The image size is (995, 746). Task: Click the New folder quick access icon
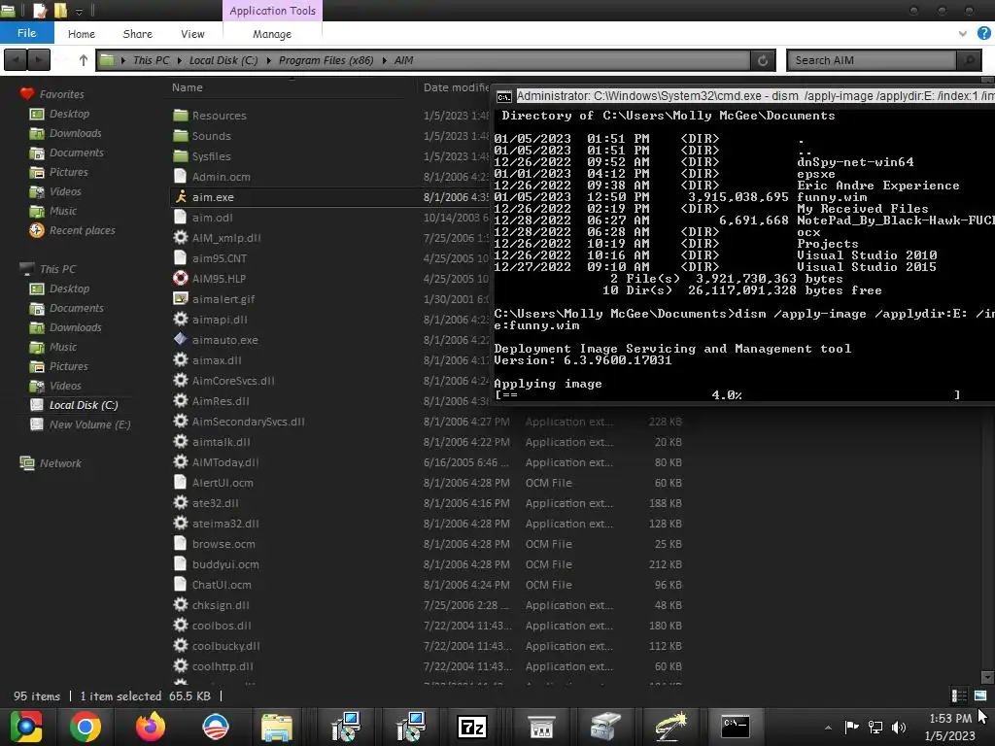click(x=60, y=10)
